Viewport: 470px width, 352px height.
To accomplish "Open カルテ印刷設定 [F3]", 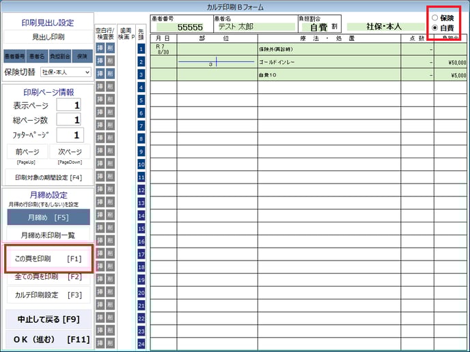I will point(49,295).
